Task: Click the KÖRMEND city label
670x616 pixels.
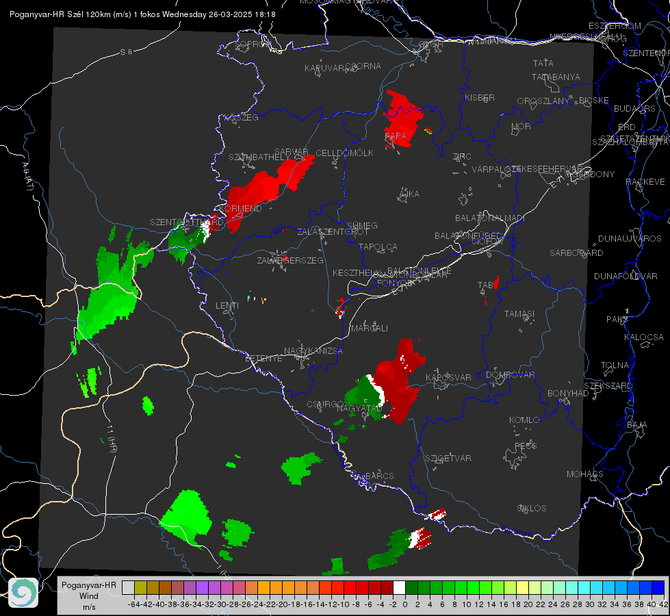Action: tap(241, 209)
